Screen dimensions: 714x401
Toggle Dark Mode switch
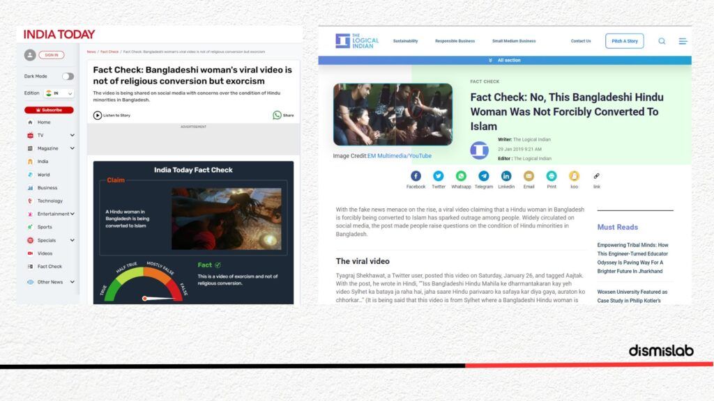[x=68, y=77]
